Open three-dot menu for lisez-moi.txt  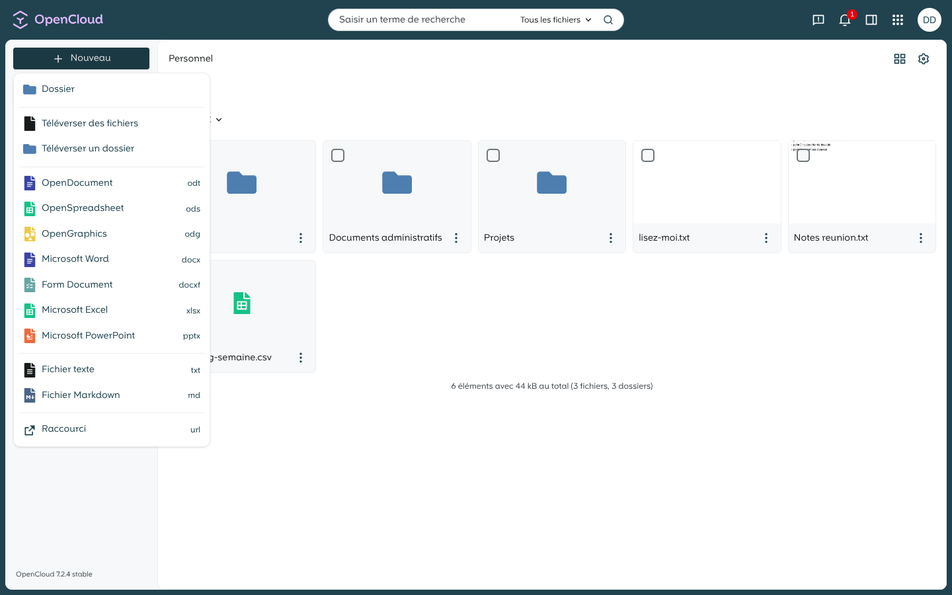pos(766,238)
